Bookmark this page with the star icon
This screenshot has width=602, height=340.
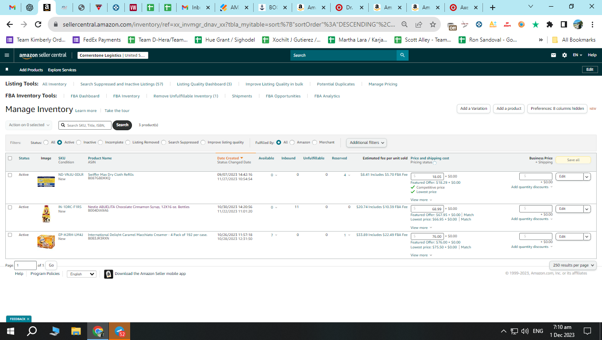[432, 25]
